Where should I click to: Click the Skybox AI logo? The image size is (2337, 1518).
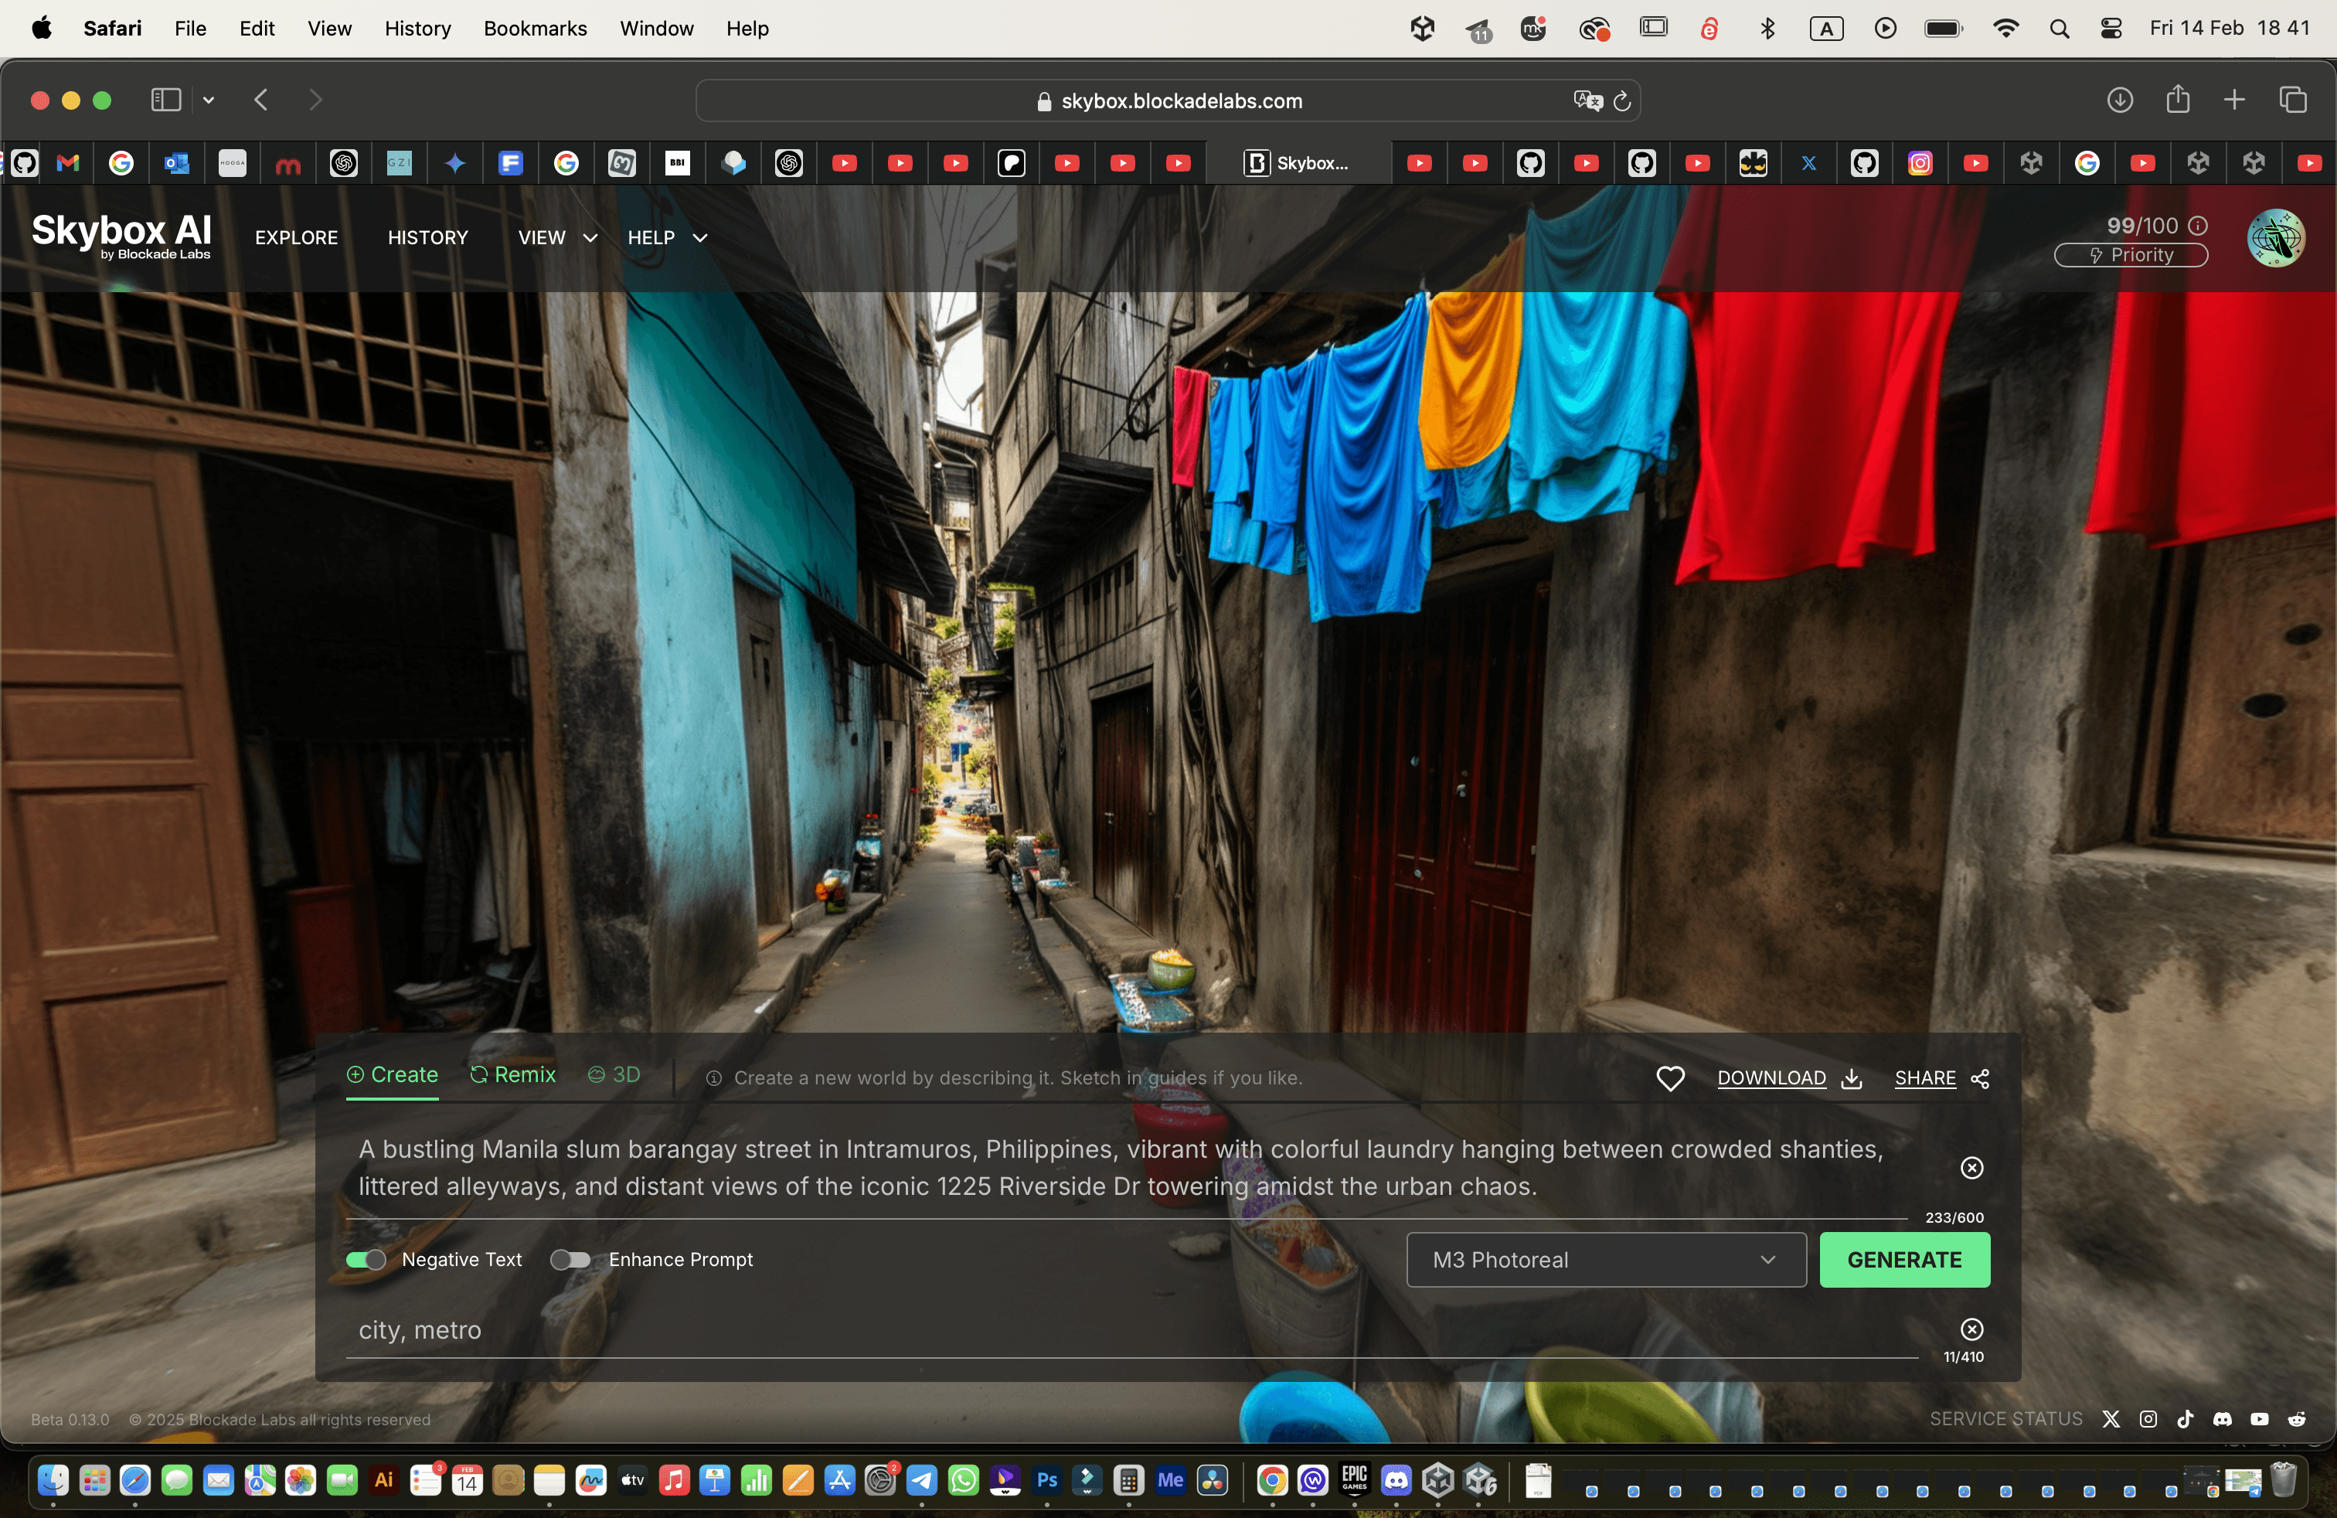tap(122, 237)
